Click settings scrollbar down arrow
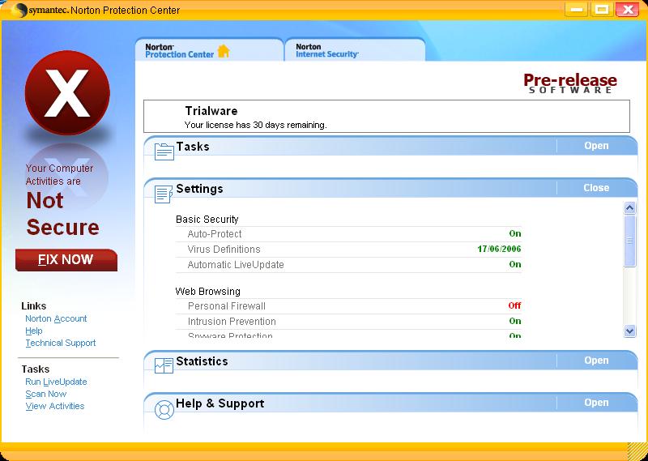The height and width of the screenshot is (461, 648). [629, 331]
